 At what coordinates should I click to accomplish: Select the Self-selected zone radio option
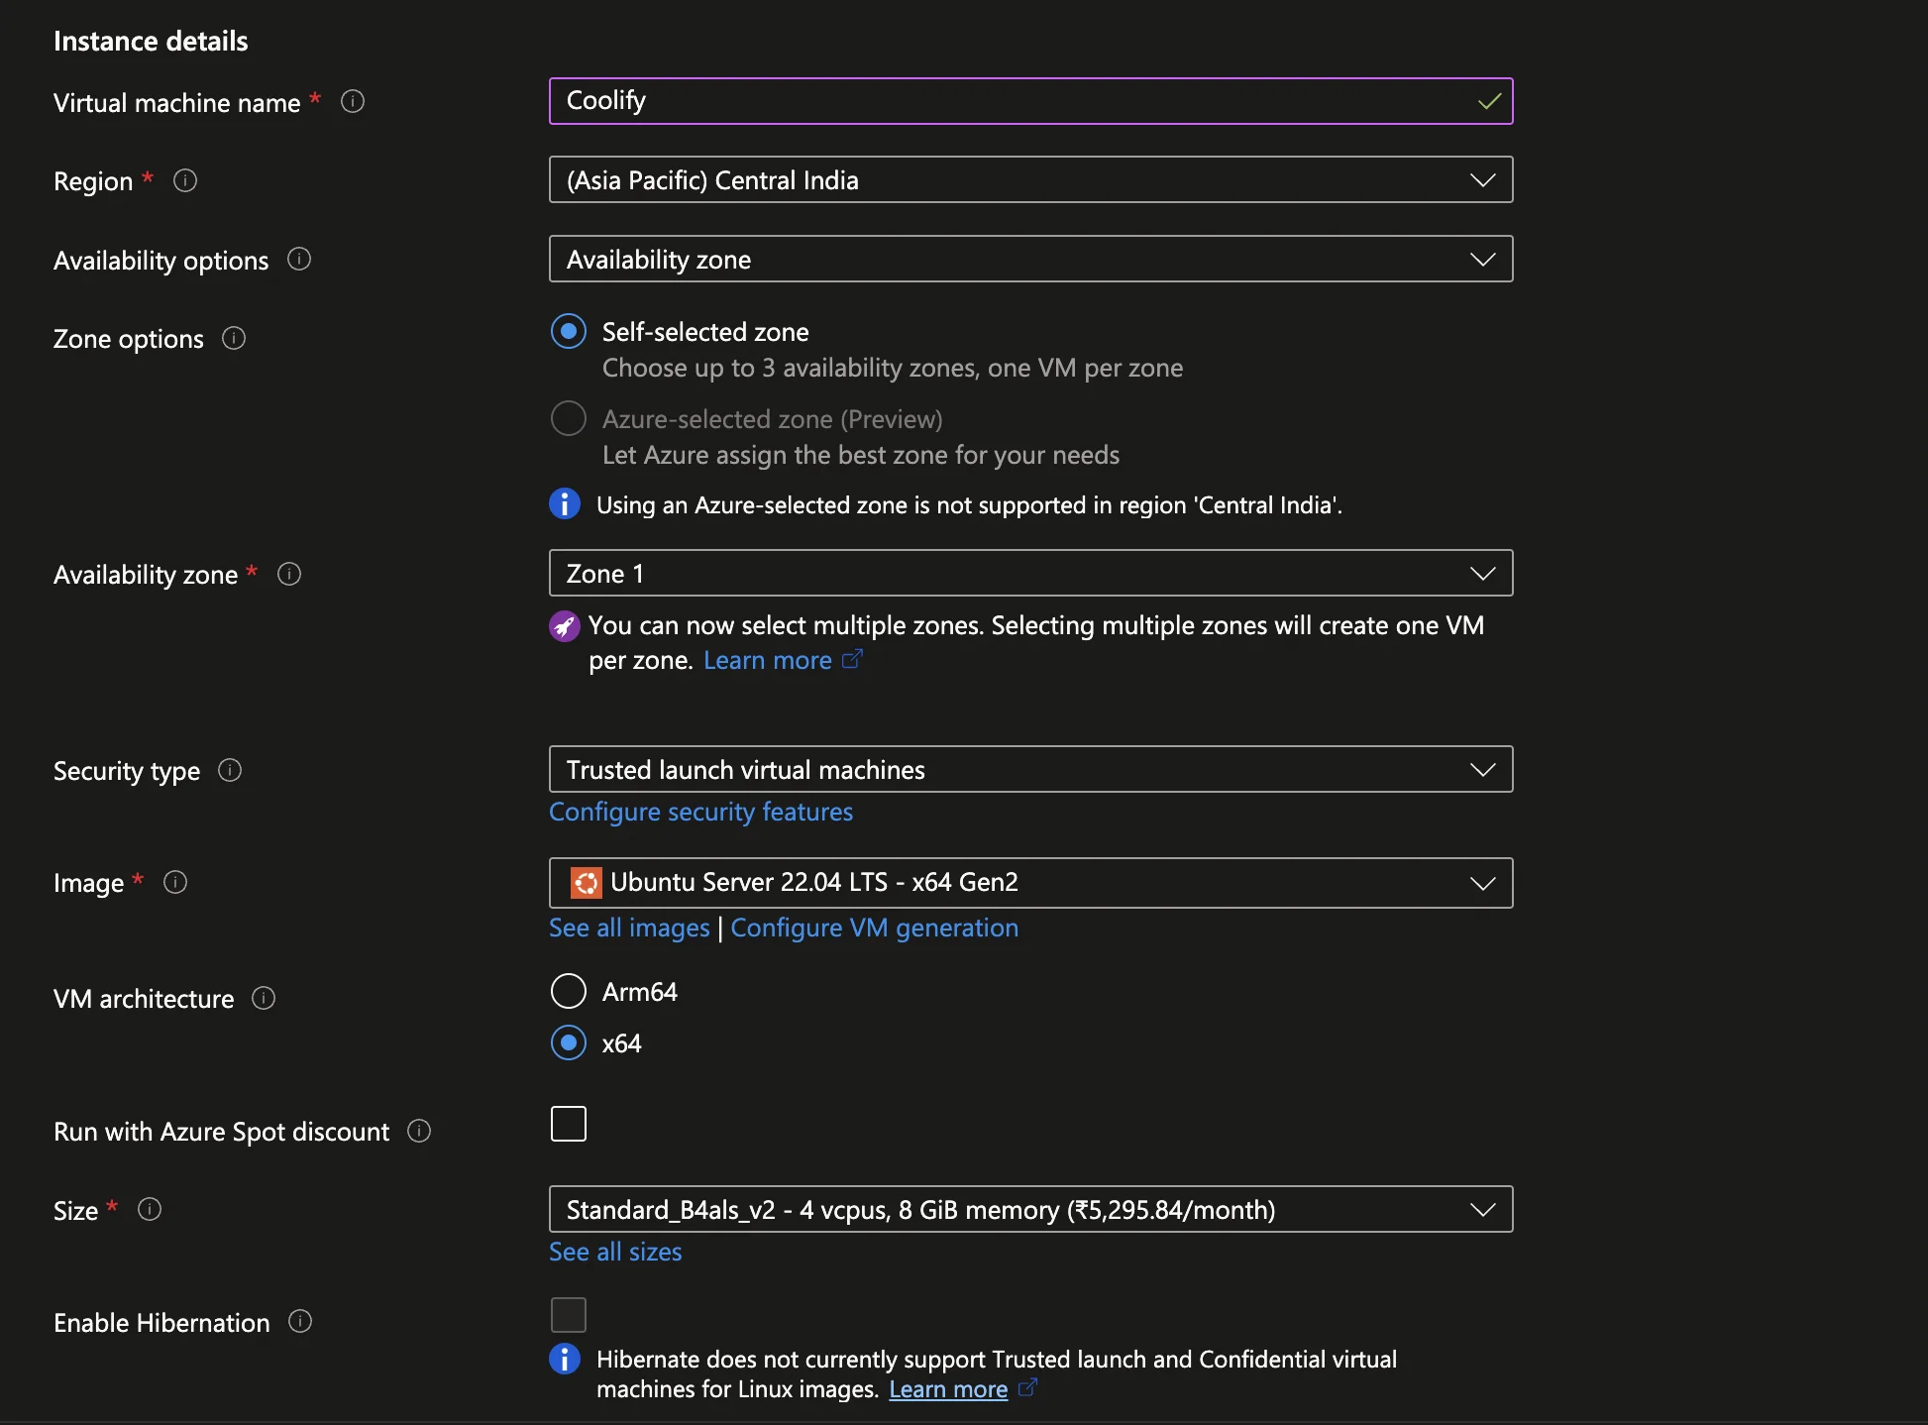pyautogui.click(x=569, y=332)
